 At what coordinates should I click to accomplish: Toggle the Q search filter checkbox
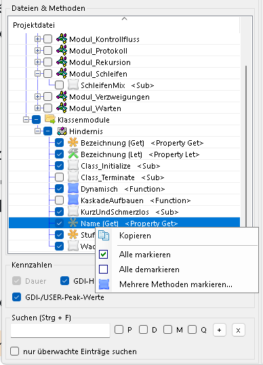(x=193, y=330)
